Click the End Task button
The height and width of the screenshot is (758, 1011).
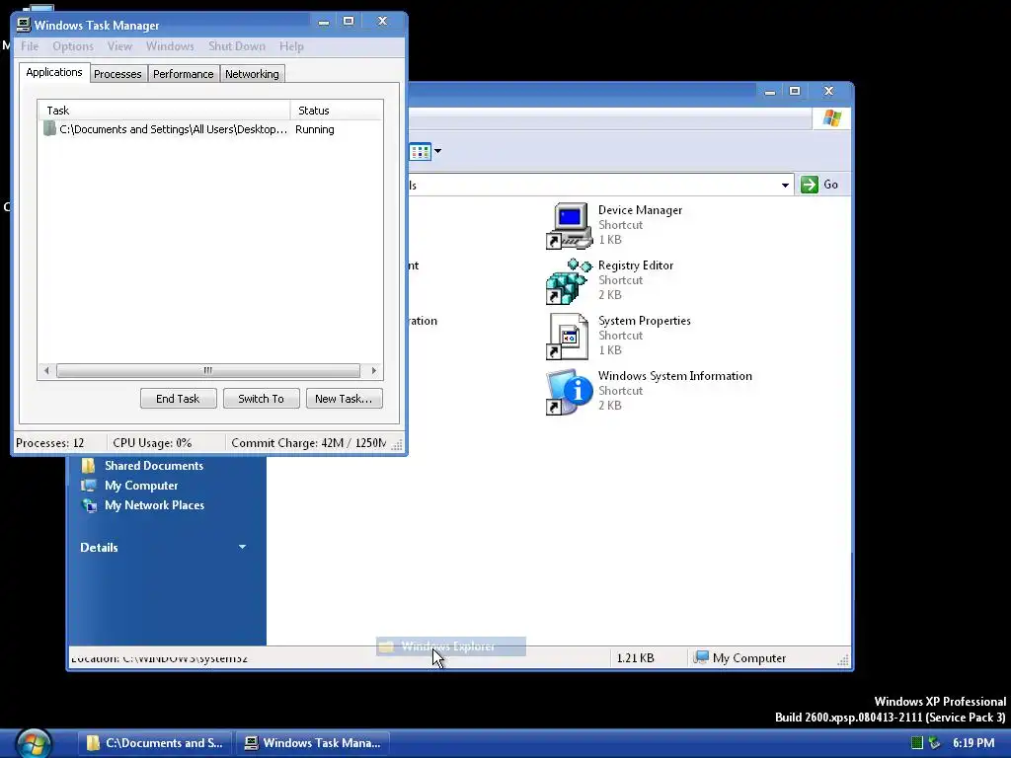click(x=178, y=399)
